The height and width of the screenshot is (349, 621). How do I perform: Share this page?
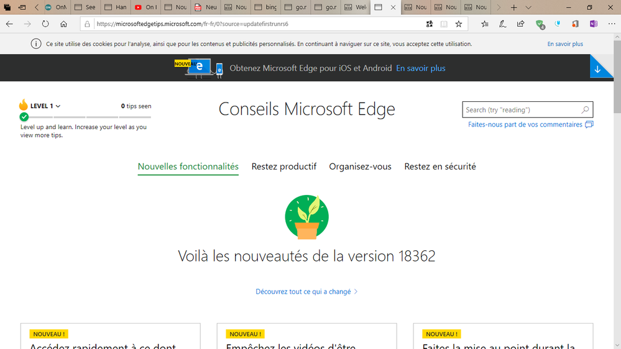521,24
